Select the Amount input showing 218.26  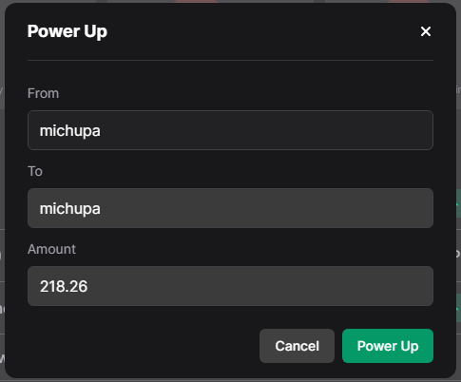tap(230, 286)
